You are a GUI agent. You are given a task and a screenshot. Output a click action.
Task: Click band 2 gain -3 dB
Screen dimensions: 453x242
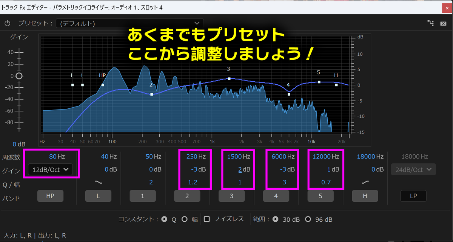198,169
